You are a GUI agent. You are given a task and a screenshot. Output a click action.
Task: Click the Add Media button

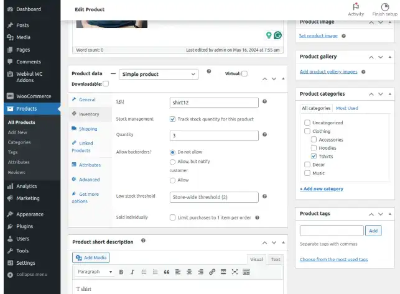pos(91,257)
